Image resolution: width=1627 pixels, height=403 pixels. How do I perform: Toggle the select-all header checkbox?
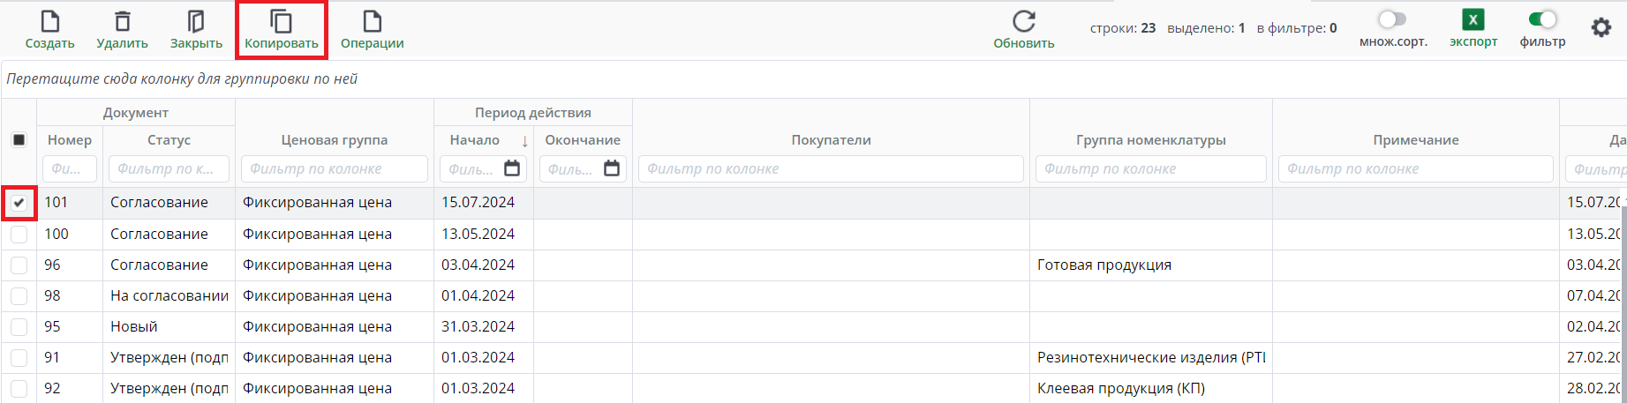coord(19,139)
